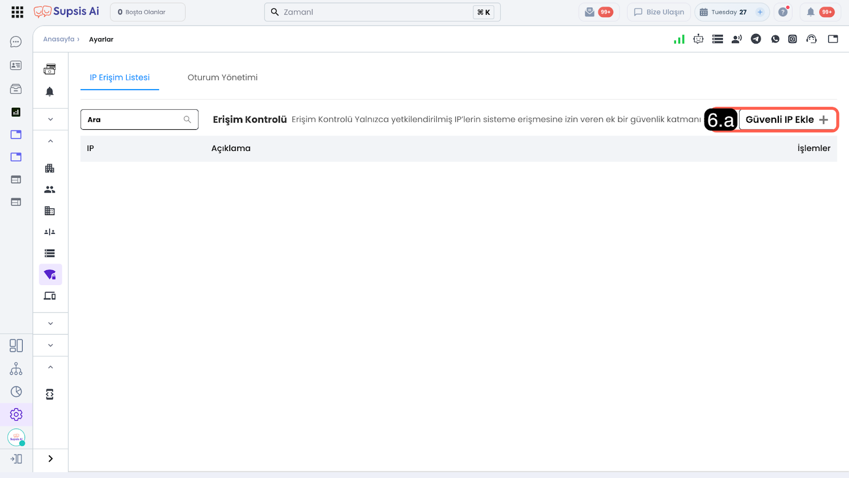
Task: Switch to Oturum Yönetimi tab
Action: tap(222, 77)
